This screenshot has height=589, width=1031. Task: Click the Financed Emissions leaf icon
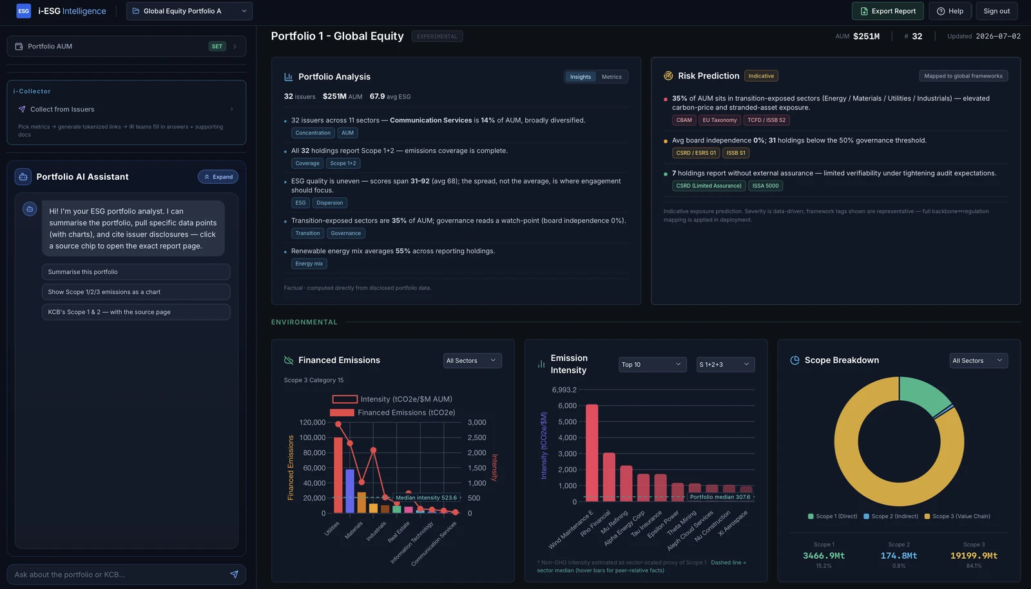[289, 360]
